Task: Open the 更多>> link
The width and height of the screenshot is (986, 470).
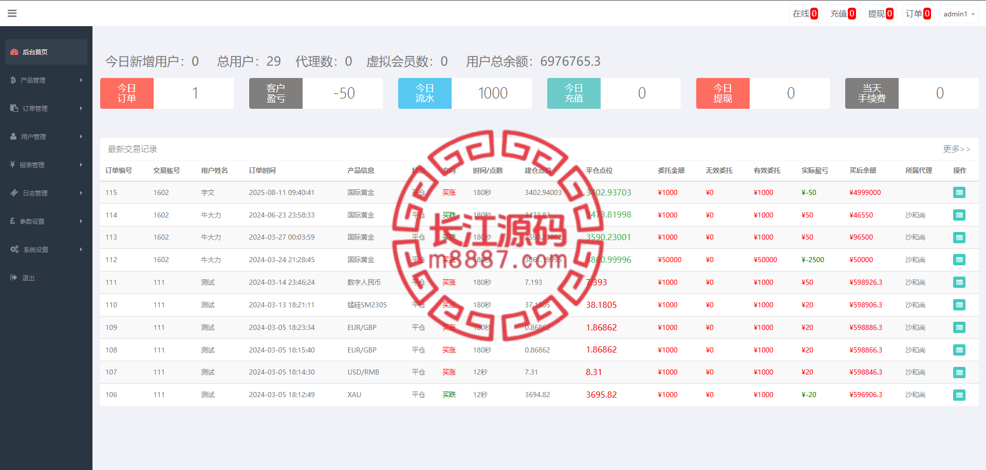Action: (956, 149)
